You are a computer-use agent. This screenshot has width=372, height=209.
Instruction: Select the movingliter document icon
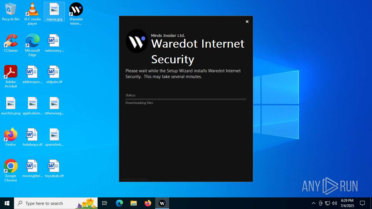coord(32,169)
